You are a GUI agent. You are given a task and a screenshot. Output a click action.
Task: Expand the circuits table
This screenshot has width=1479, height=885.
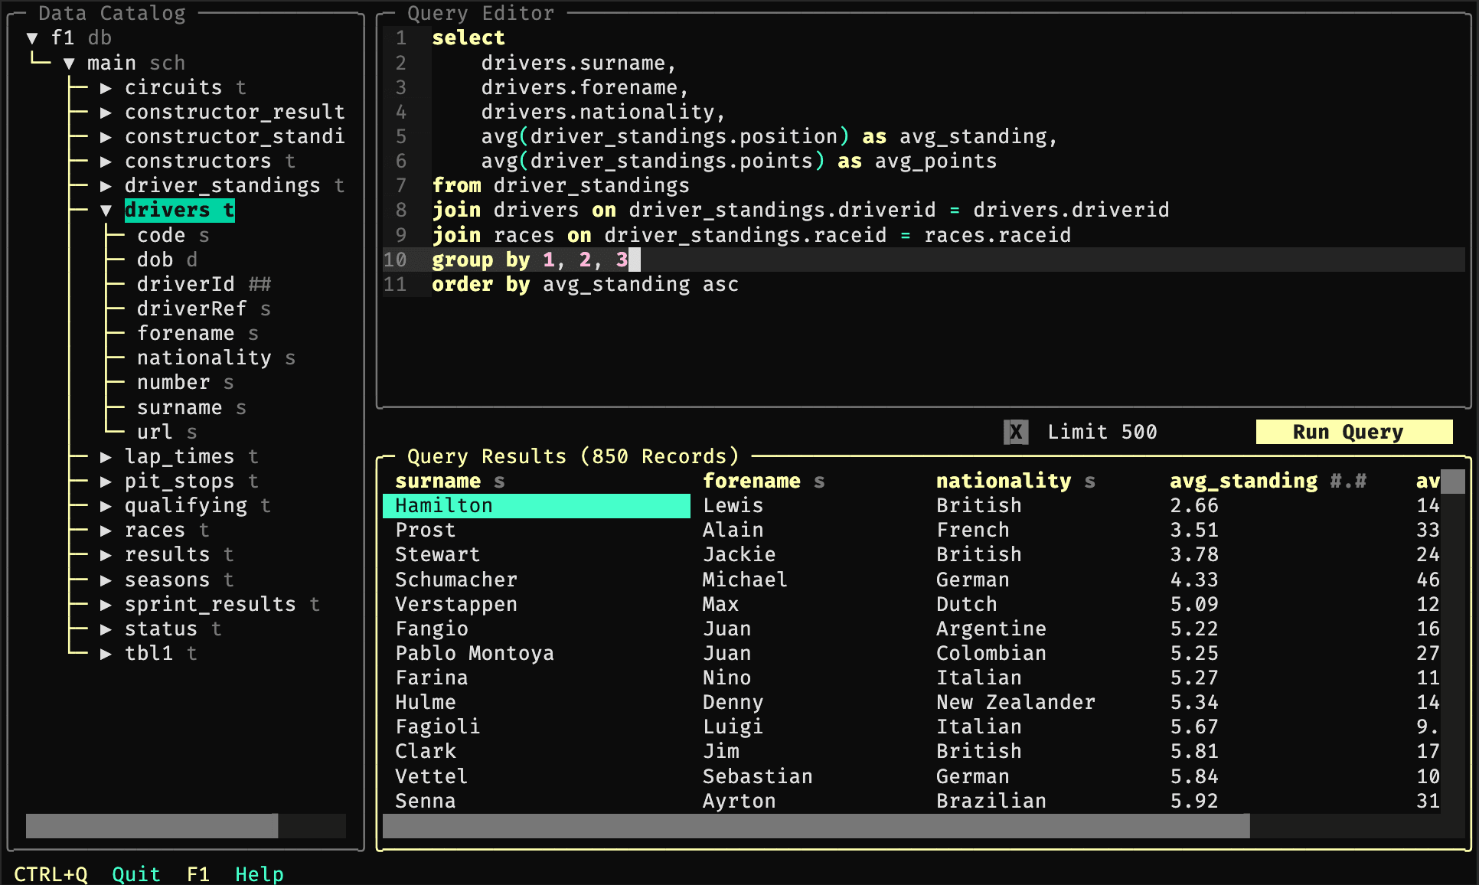(106, 87)
